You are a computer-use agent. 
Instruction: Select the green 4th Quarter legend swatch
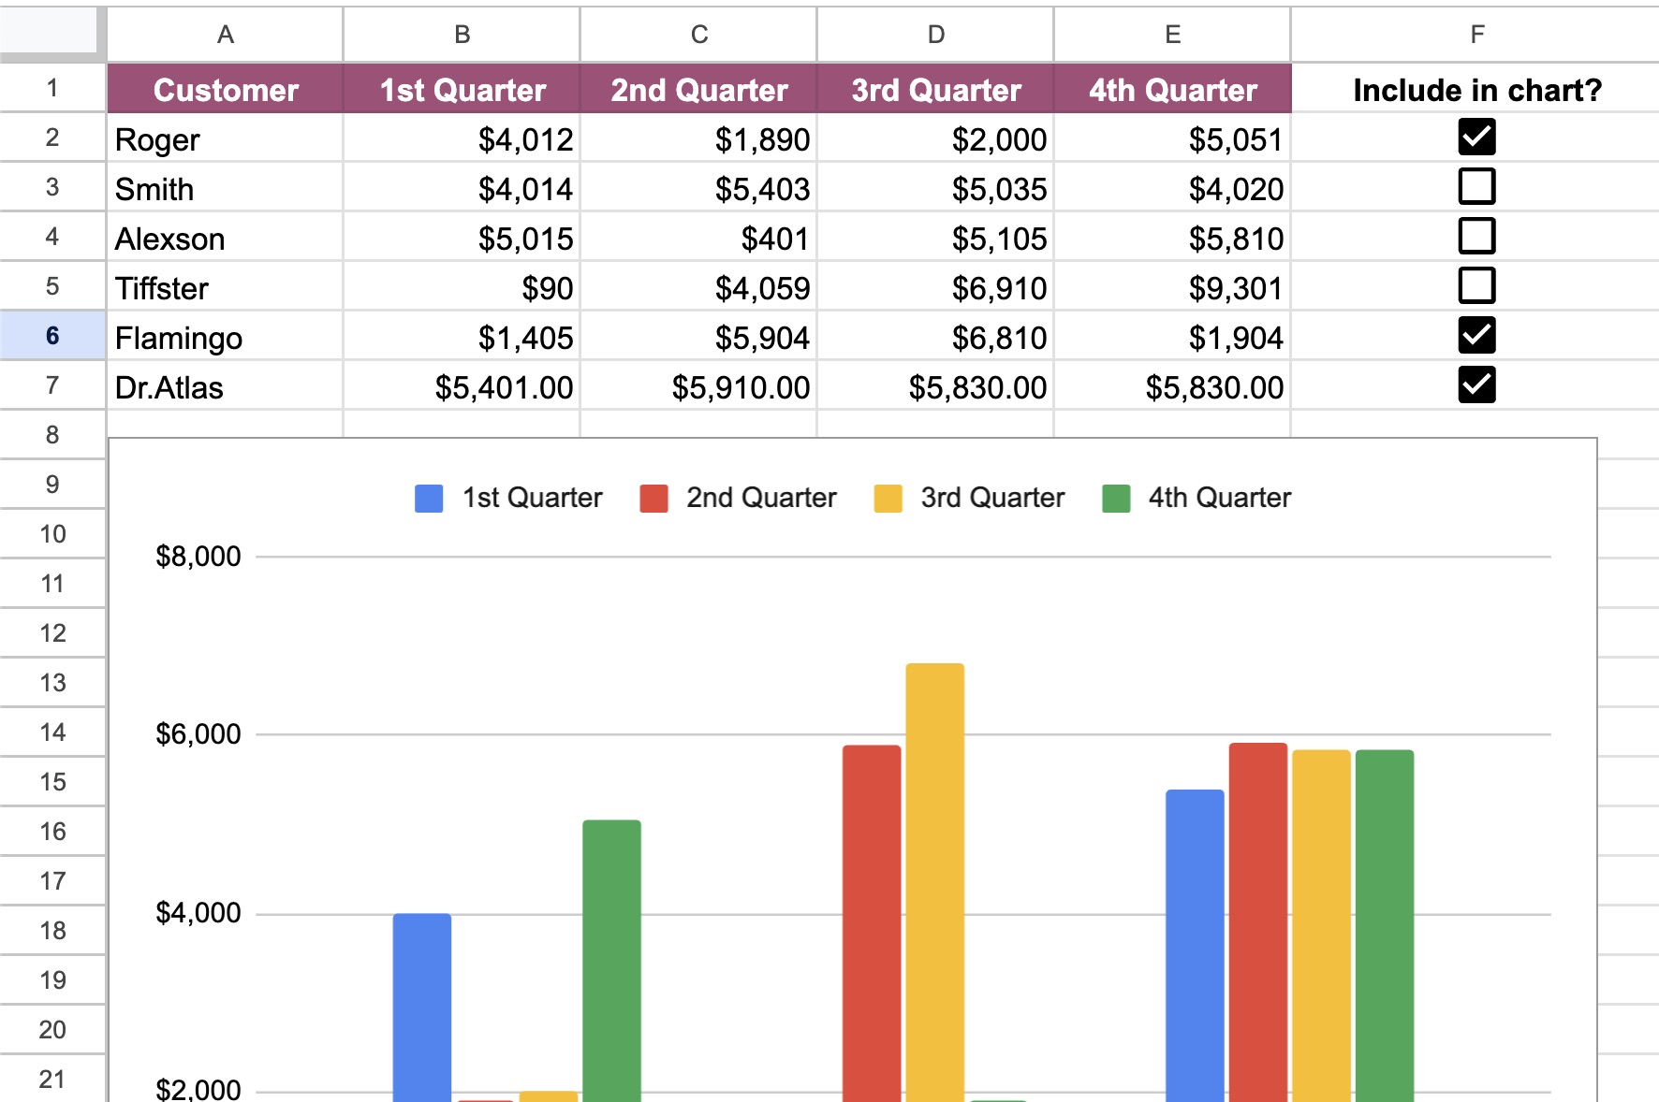tap(1116, 499)
